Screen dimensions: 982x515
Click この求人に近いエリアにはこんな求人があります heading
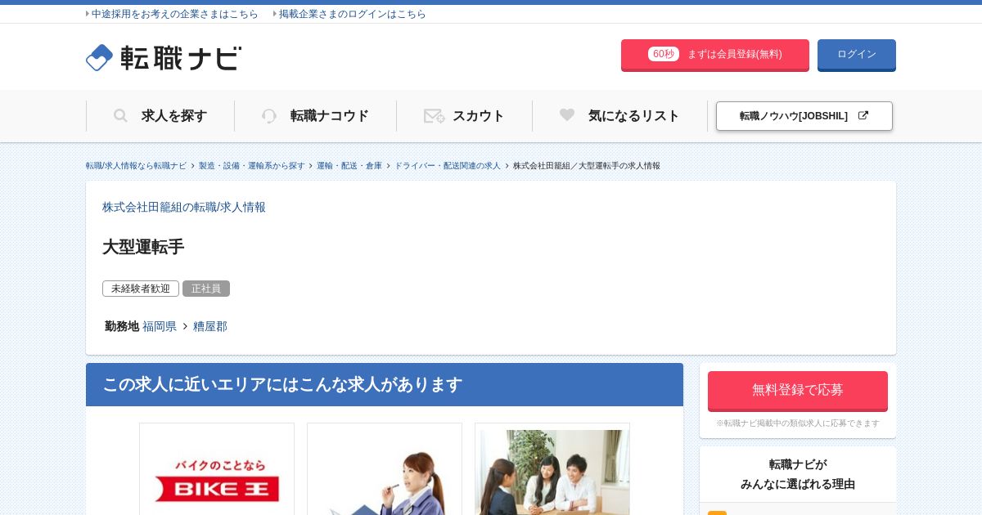coord(385,384)
